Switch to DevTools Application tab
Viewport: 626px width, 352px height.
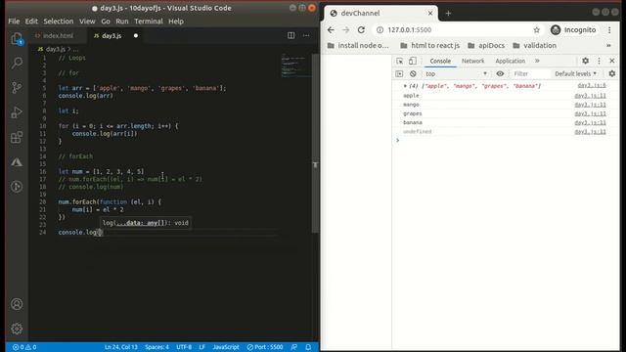[511, 61]
